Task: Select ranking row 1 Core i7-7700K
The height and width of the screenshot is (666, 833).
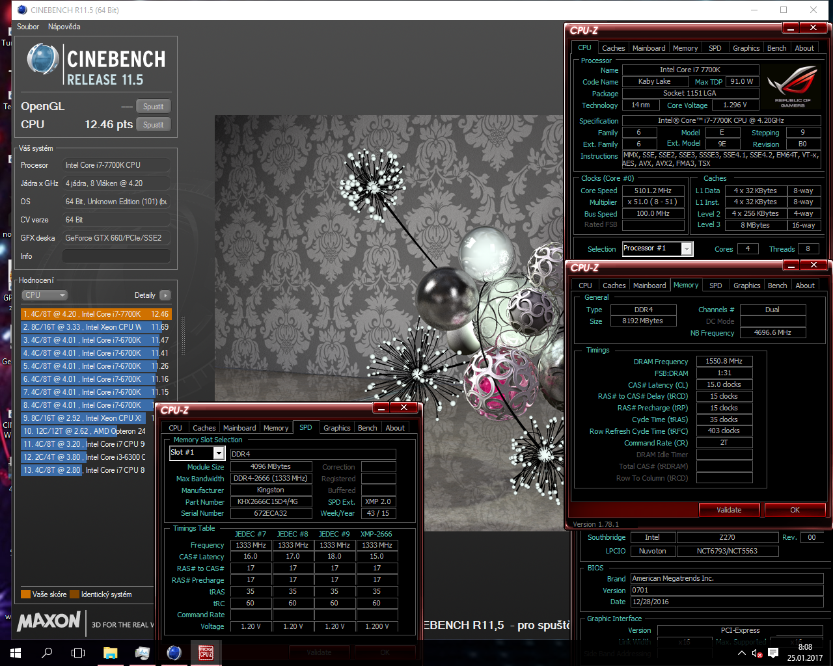Action: coord(96,314)
